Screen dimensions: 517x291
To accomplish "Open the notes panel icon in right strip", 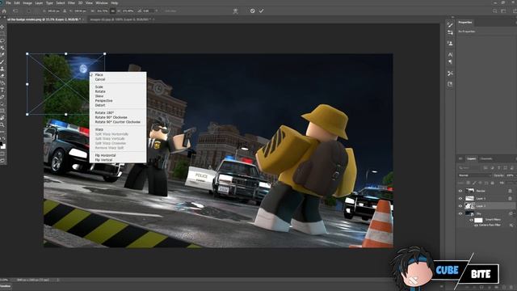I will point(450,84).
